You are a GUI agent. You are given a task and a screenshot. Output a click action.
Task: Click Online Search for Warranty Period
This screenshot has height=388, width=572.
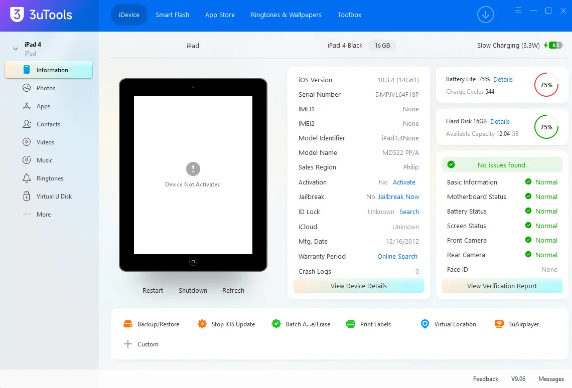tap(397, 256)
